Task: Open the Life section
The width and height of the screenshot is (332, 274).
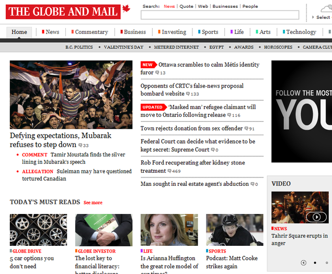Action: pos(237,32)
